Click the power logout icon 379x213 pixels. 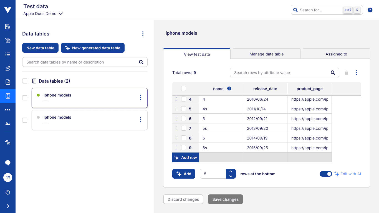tap(8, 192)
